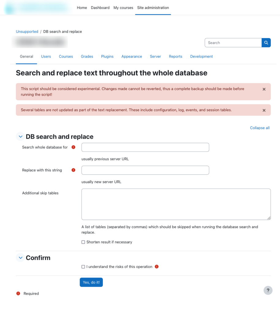Click the Collapse all link
280x314 pixels.
click(x=259, y=128)
